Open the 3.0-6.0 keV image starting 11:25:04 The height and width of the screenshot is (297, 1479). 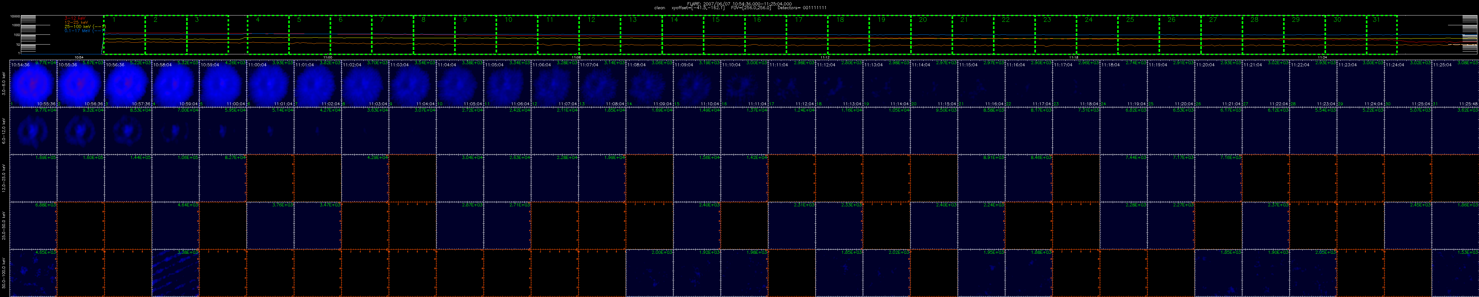coord(1456,83)
